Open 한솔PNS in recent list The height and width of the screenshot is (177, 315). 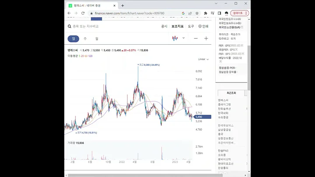pyautogui.click(x=223, y=151)
